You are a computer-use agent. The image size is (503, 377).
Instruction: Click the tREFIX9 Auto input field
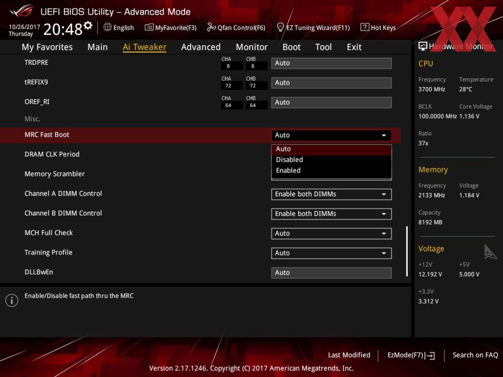point(331,82)
